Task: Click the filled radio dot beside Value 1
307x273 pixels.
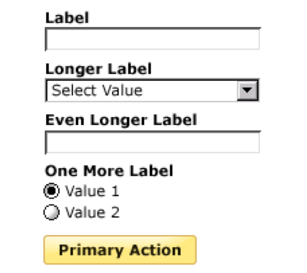Action: (x=52, y=192)
